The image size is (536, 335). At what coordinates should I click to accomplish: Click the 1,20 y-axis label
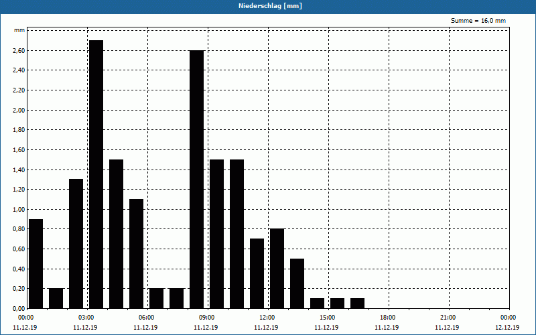click(x=19, y=190)
